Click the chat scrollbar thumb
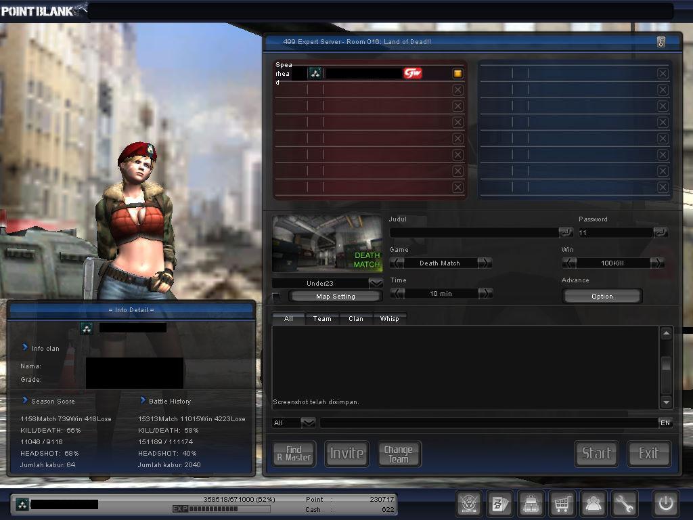 tap(666, 364)
